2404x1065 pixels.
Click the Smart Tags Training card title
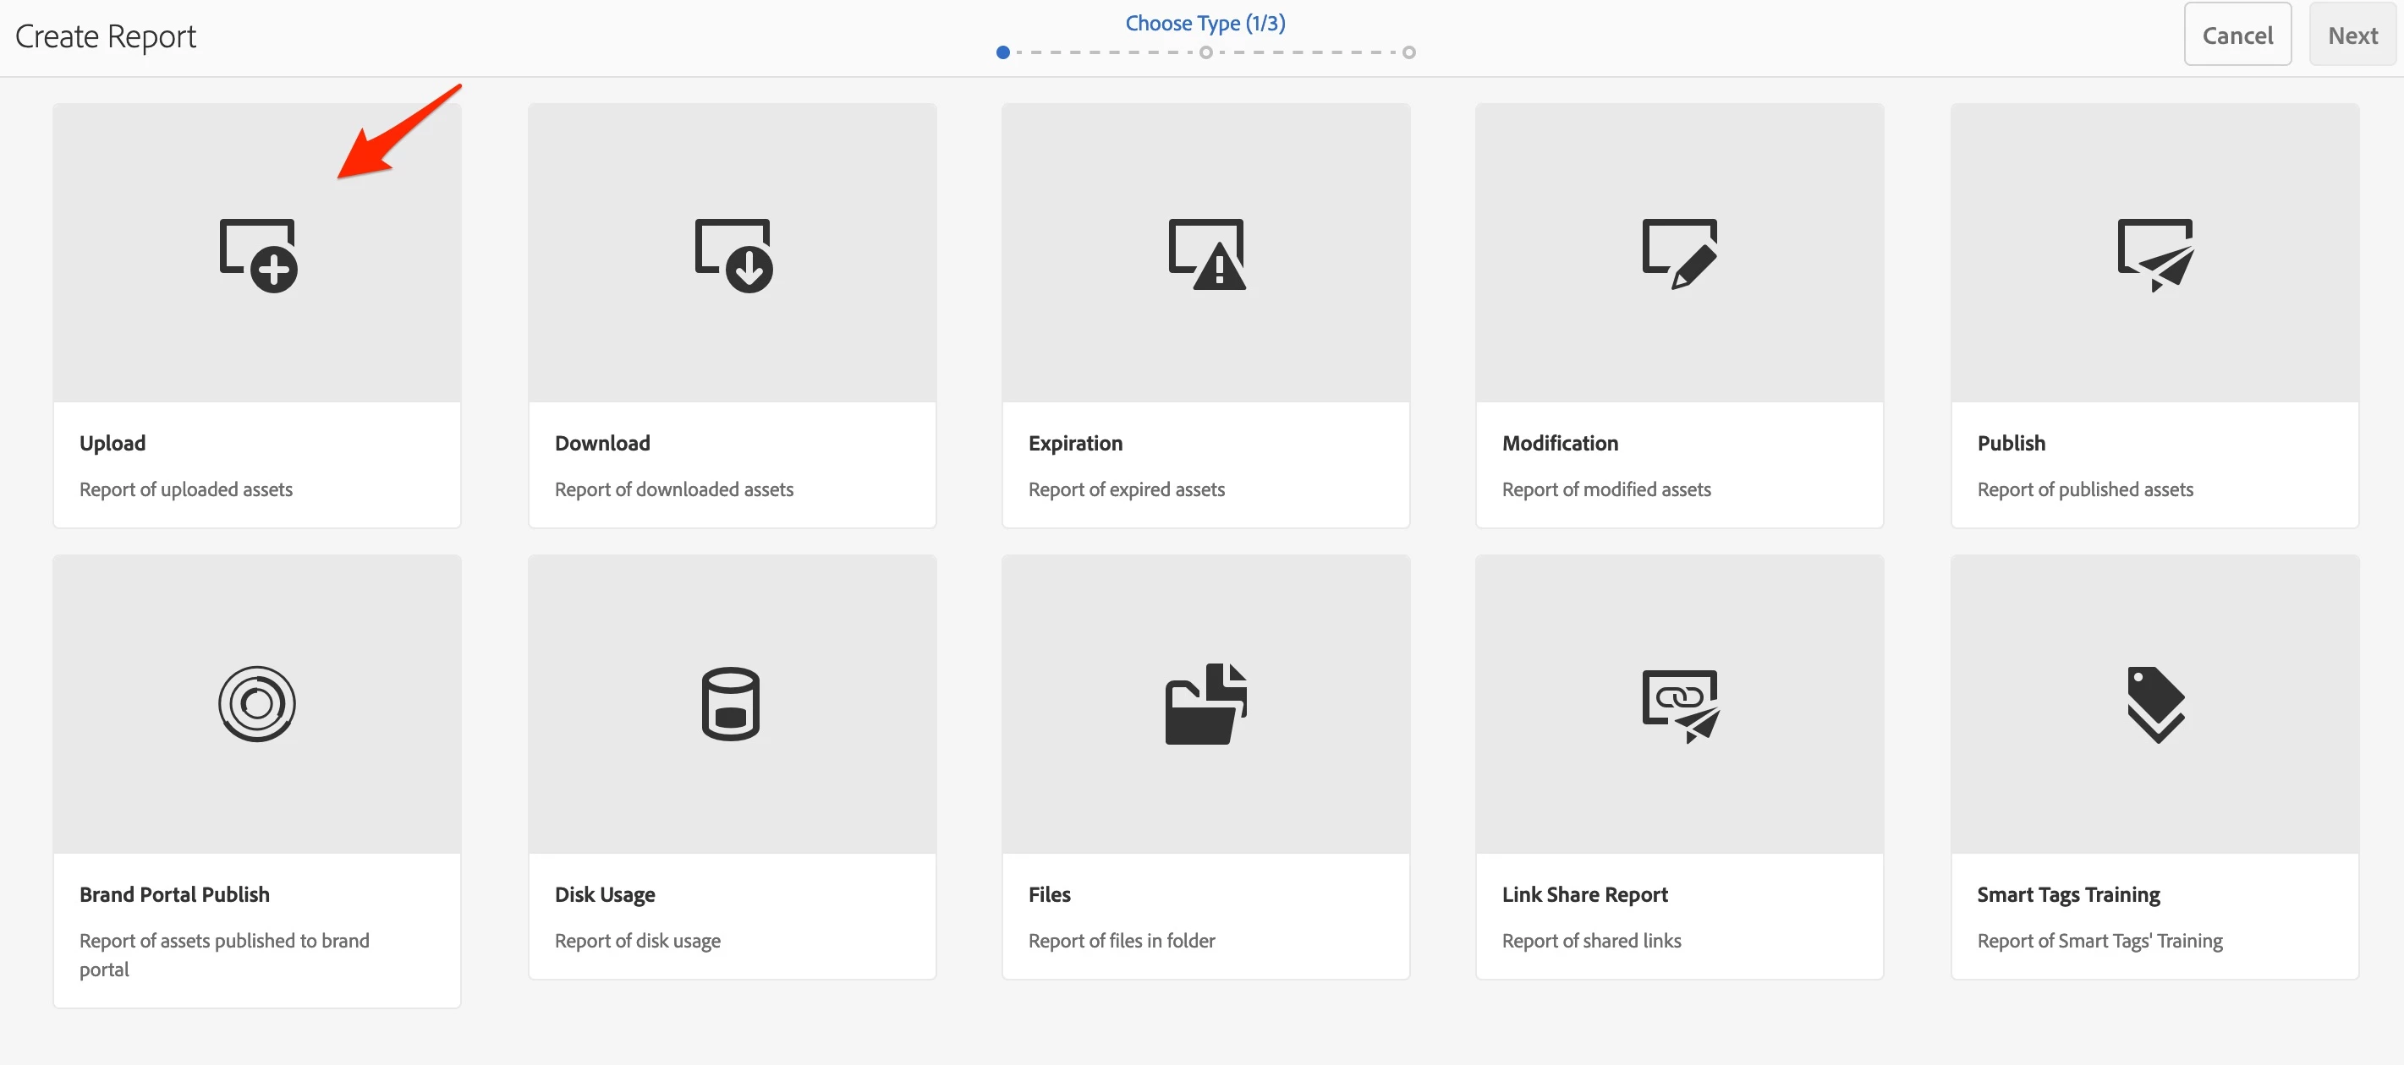pyautogui.click(x=2068, y=894)
